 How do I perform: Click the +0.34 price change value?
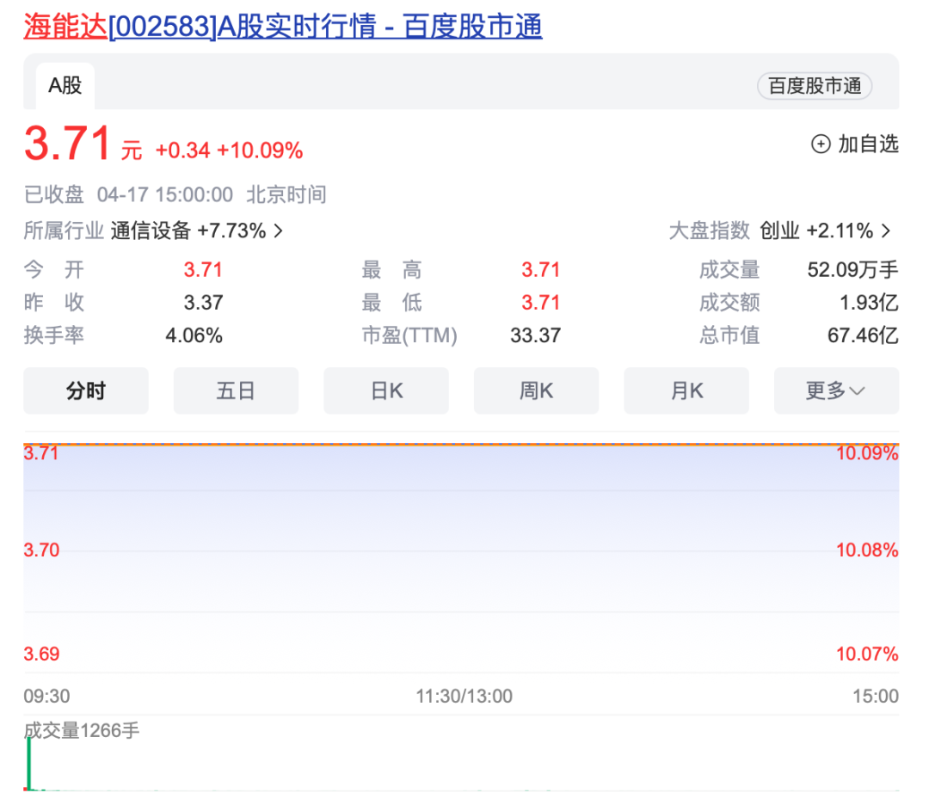[x=182, y=151]
